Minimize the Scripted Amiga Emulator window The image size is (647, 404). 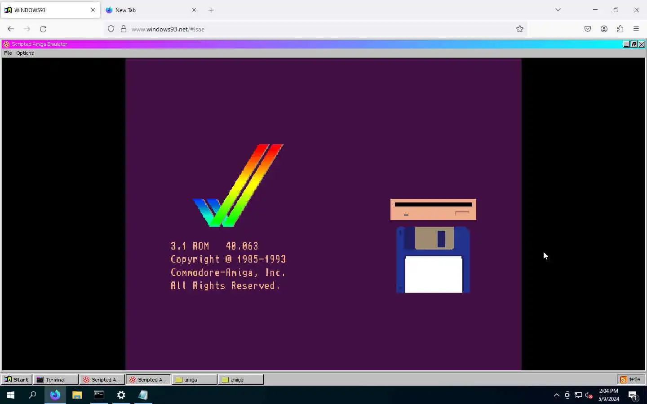click(626, 44)
